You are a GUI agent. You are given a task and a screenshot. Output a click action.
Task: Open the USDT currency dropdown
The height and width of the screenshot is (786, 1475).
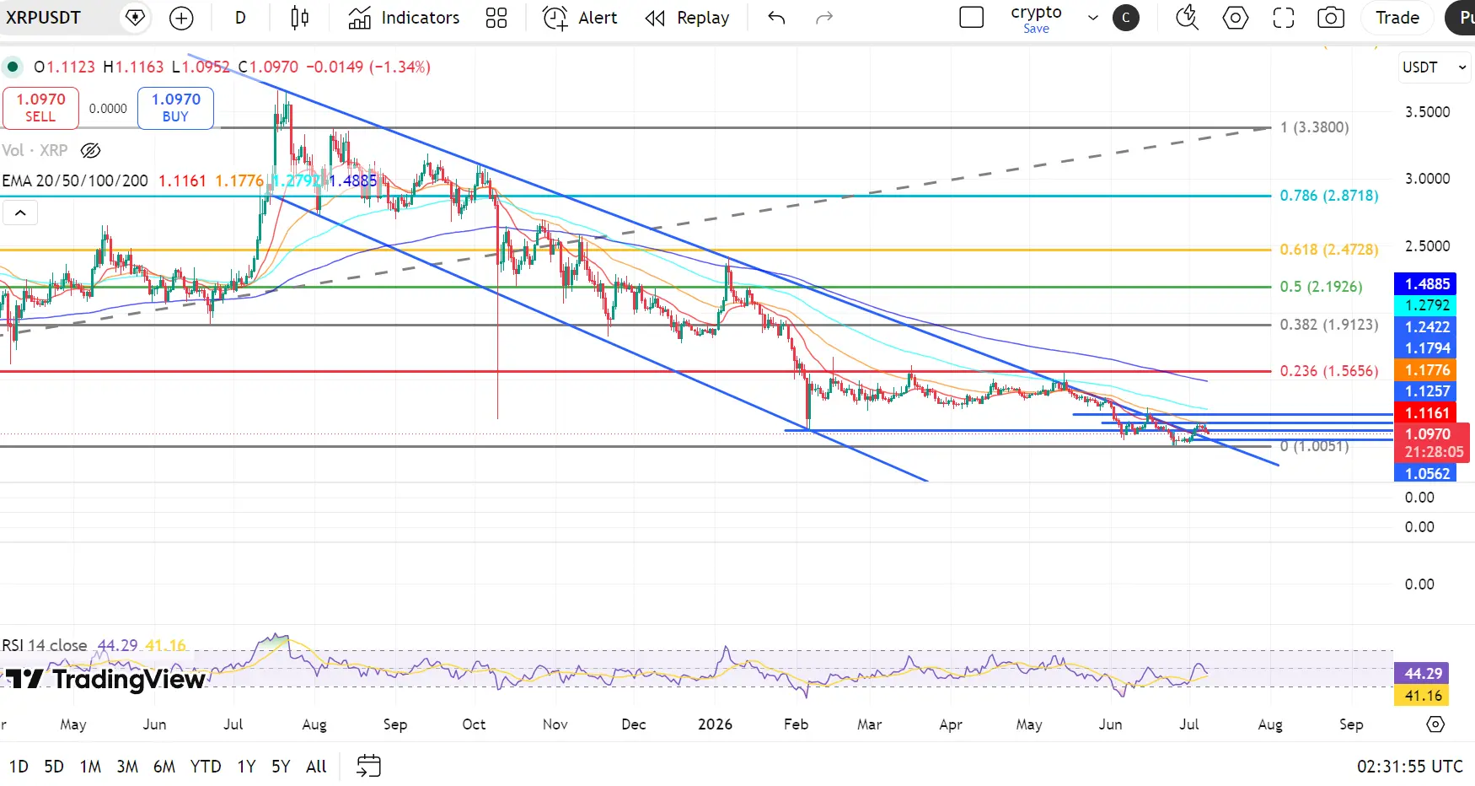coord(1434,67)
